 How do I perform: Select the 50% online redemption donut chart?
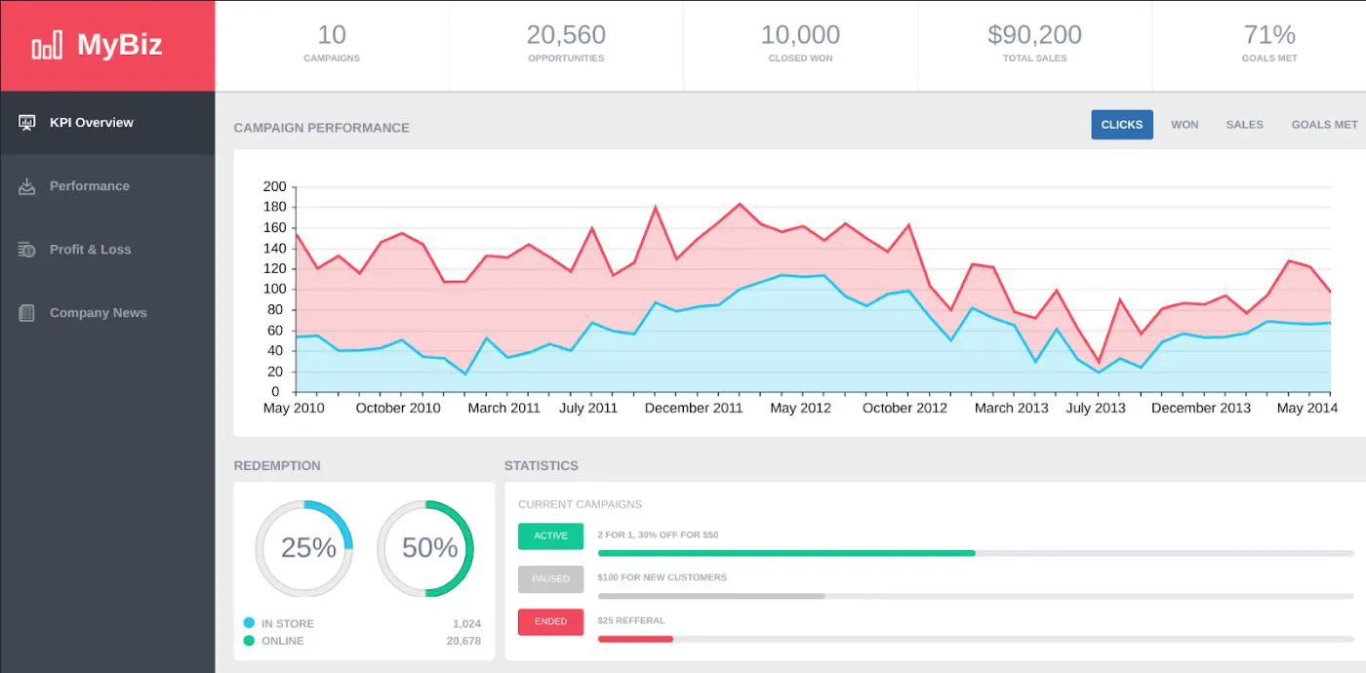(425, 548)
